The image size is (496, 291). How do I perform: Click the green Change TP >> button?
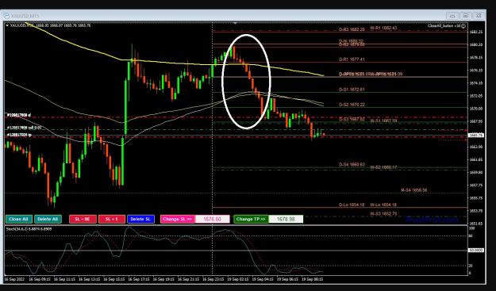pos(251,219)
